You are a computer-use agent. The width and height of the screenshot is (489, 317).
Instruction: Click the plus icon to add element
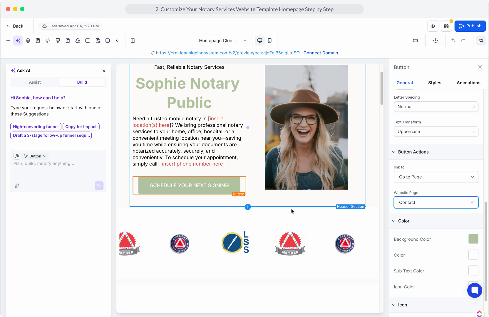tap(8, 41)
